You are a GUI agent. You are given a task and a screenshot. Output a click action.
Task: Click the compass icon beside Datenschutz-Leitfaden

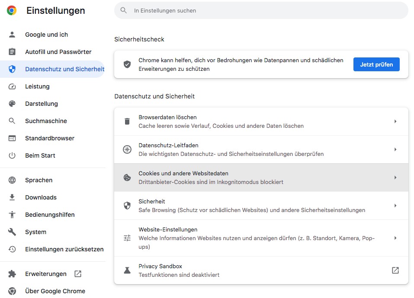pyautogui.click(x=127, y=149)
